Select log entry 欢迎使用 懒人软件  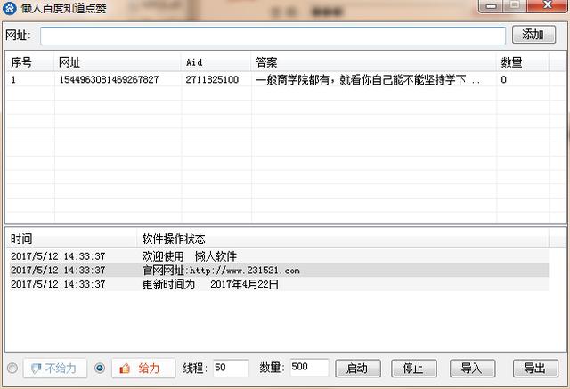279,256
